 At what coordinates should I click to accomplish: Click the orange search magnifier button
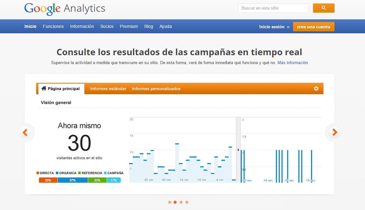(323, 8)
